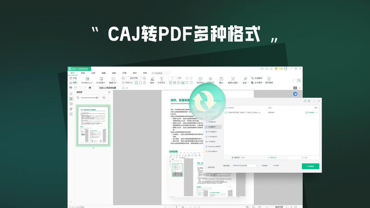The width and height of the screenshot is (370, 208).
Task: Select CAJ转PDF in converter list
Action: pos(213,127)
